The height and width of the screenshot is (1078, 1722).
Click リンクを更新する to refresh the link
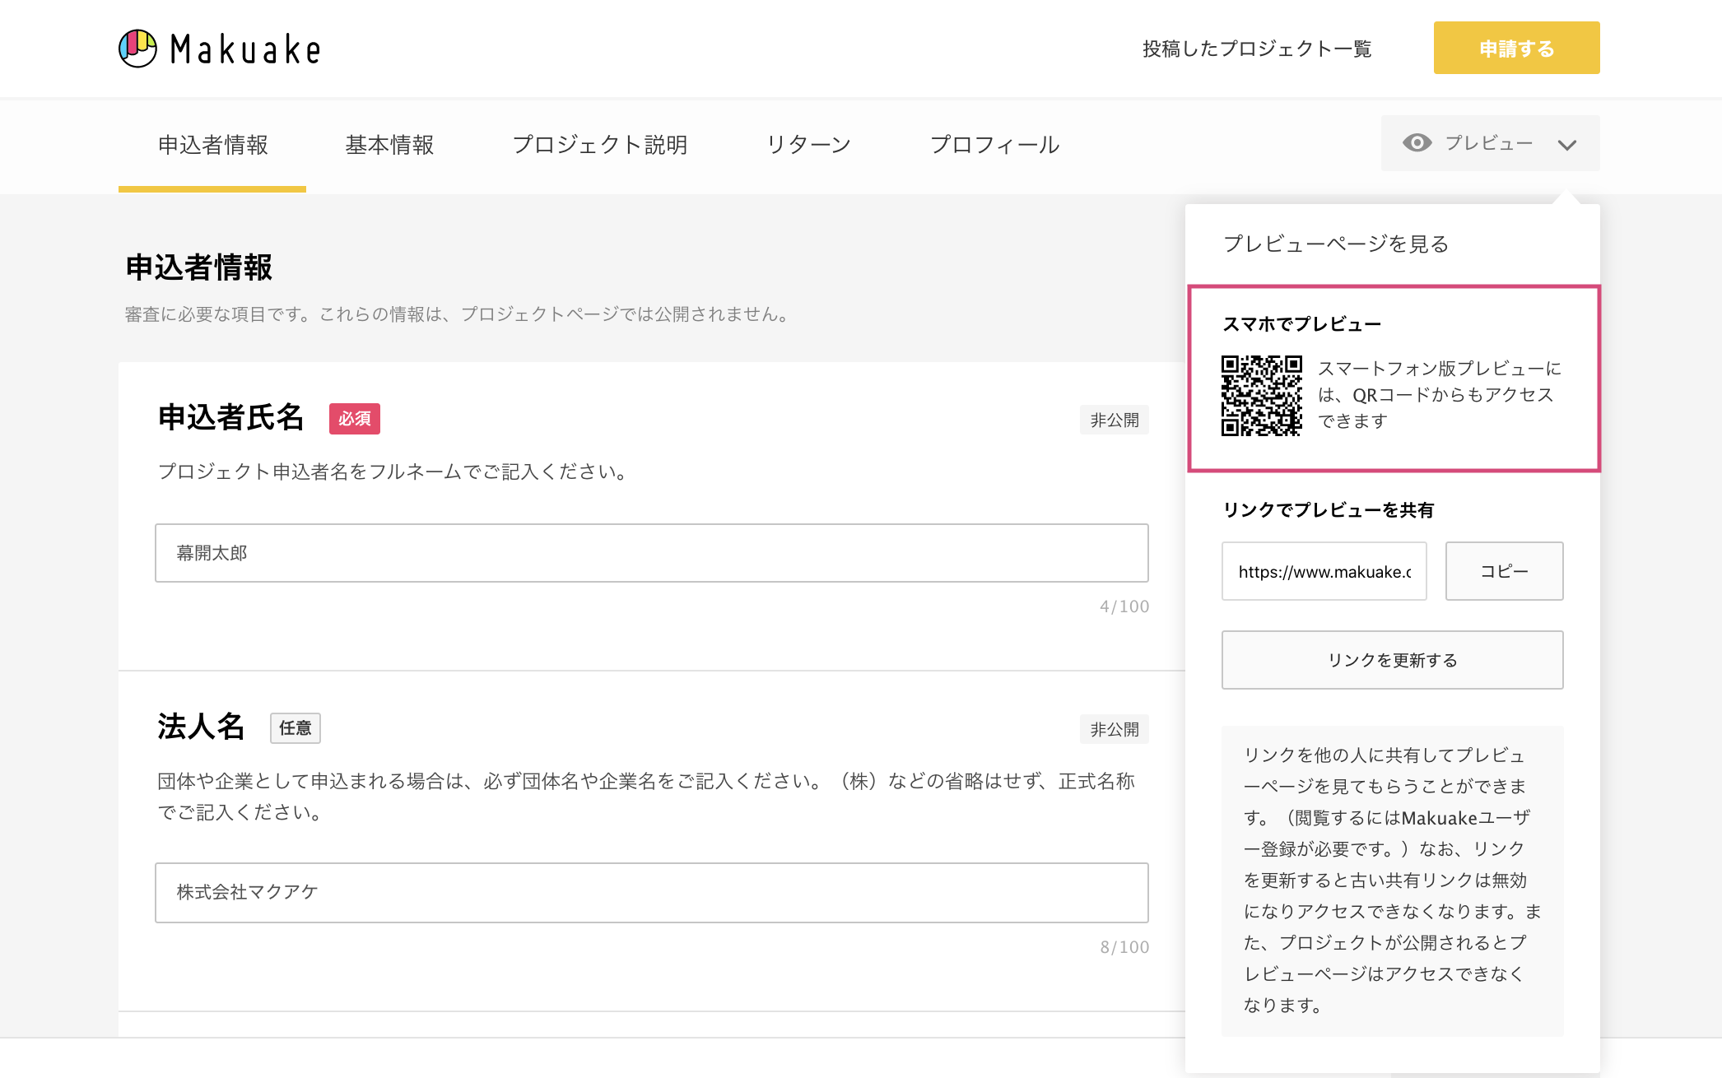pyautogui.click(x=1392, y=659)
